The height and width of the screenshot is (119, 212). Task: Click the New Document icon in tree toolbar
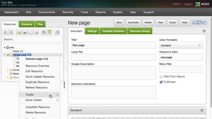pyautogui.click(x=19, y=32)
